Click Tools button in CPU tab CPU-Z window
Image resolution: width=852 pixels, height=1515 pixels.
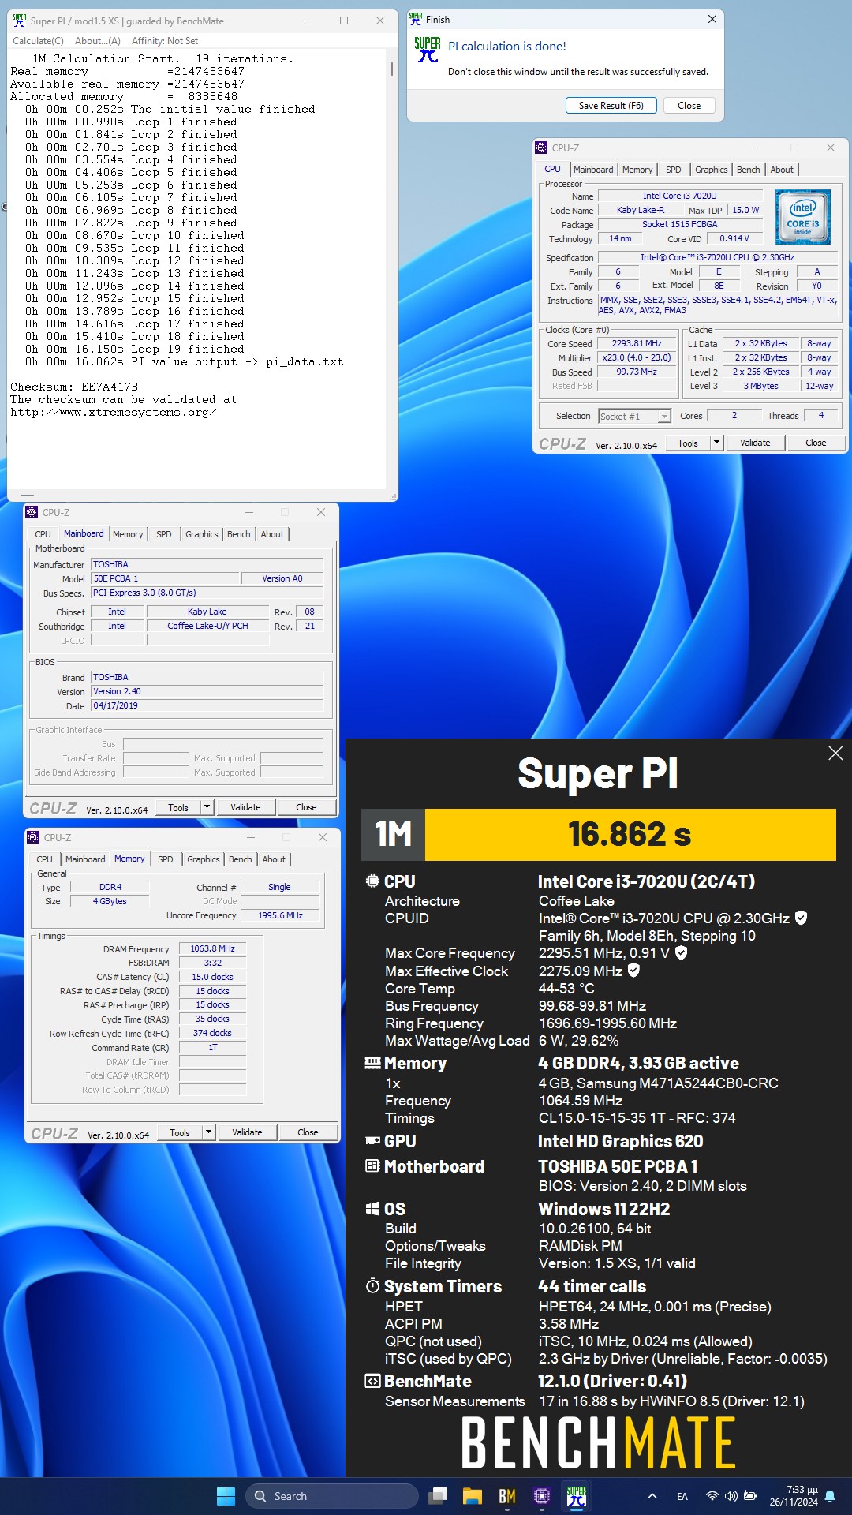pyautogui.click(x=688, y=443)
